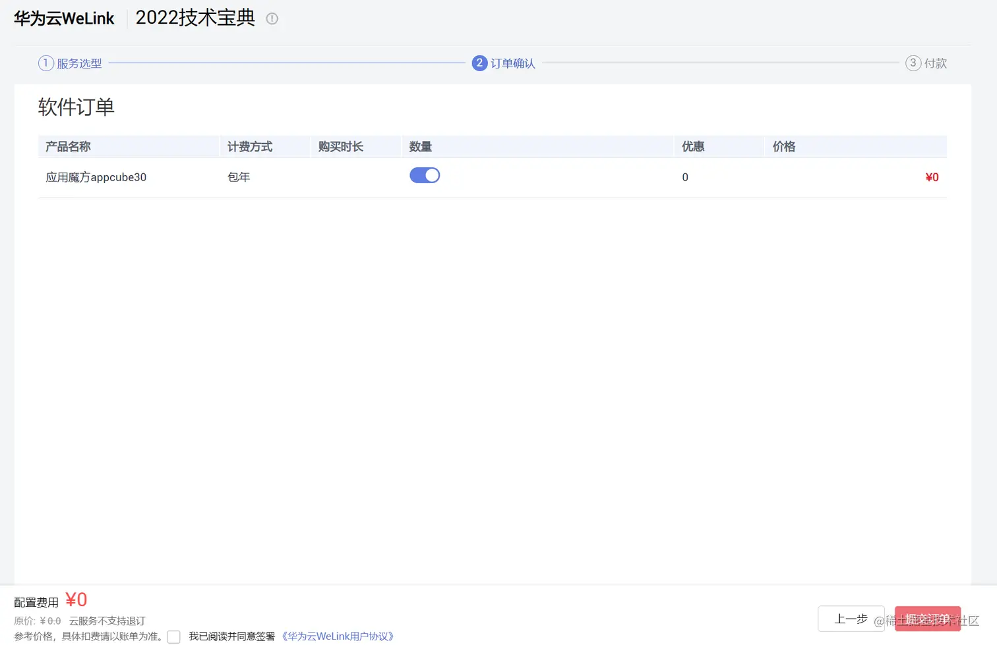This screenshot has height=645, width=997.
Task: Click the 配置费用 ¥0 total
Action: click(51, 601)
